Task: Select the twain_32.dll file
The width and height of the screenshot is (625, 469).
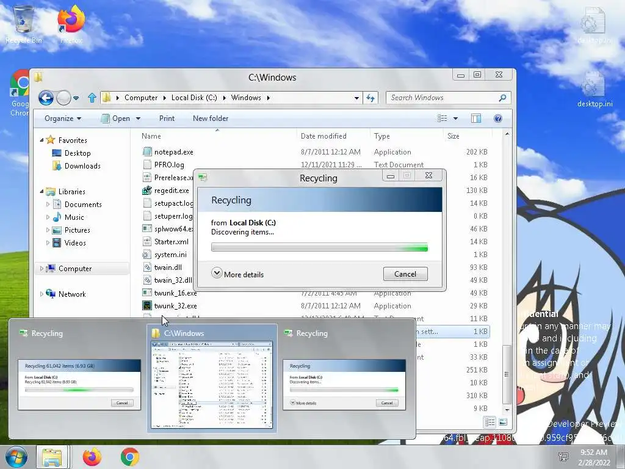Action: coord(173,280)
